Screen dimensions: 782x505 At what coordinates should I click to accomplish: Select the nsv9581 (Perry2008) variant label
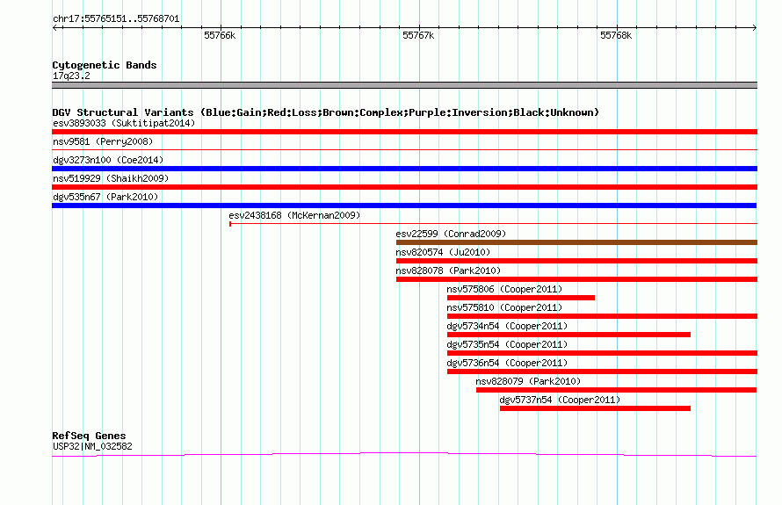click(103, 141)
